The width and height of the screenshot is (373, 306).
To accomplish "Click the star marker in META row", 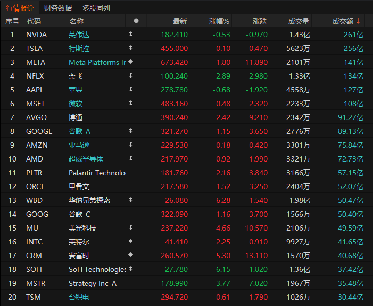I will pos(130,62).
